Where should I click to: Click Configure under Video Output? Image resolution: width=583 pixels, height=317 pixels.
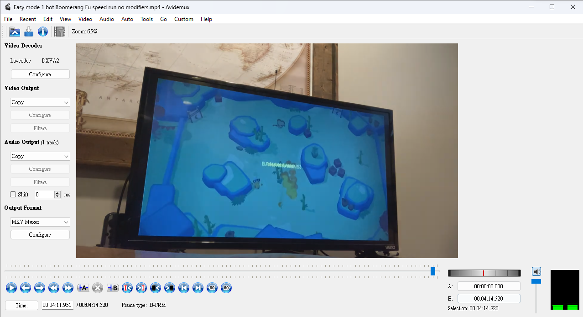40,115
